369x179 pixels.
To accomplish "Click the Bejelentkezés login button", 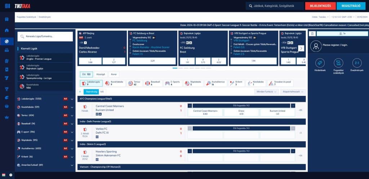I will coord(320,6).
